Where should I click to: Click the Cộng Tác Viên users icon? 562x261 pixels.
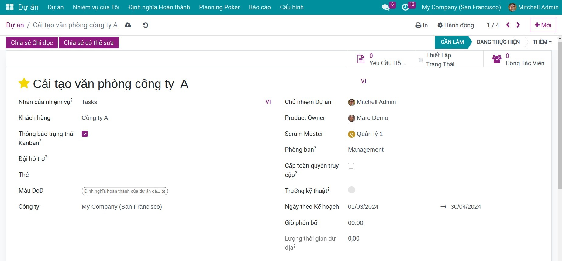[497, 59]
